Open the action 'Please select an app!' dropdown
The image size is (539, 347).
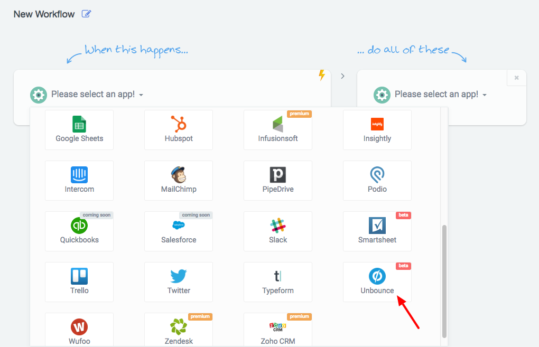tap(441, 95)
